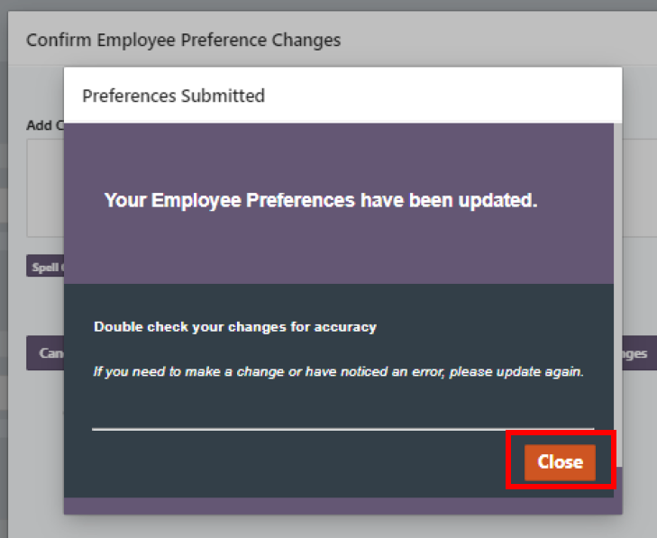Click the partially hidden Spell Check button

[x=45, y=268]
